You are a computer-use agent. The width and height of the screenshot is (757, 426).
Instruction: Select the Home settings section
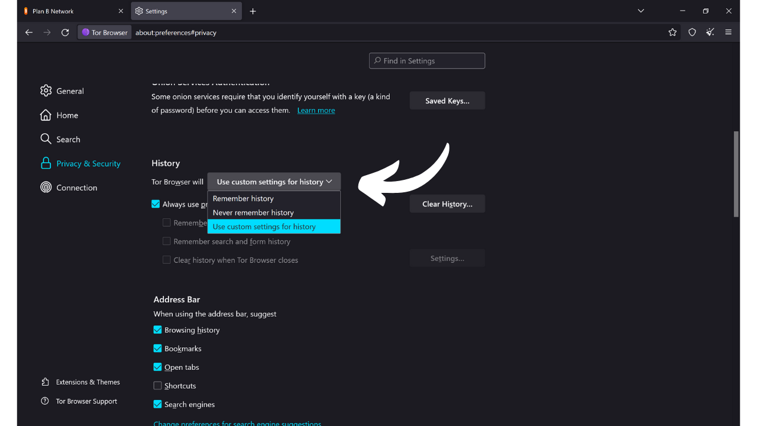(x=66, y=115)
